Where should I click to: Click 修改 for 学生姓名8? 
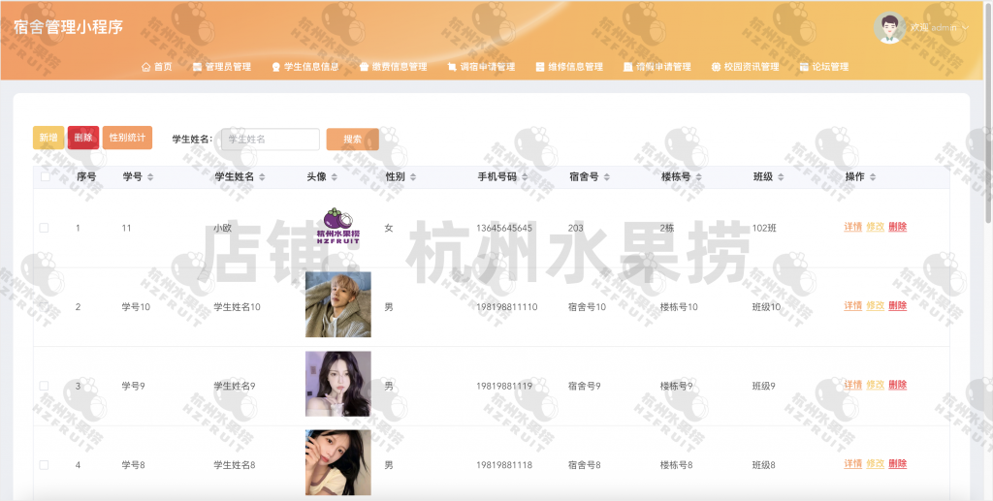tap(876, 463)
